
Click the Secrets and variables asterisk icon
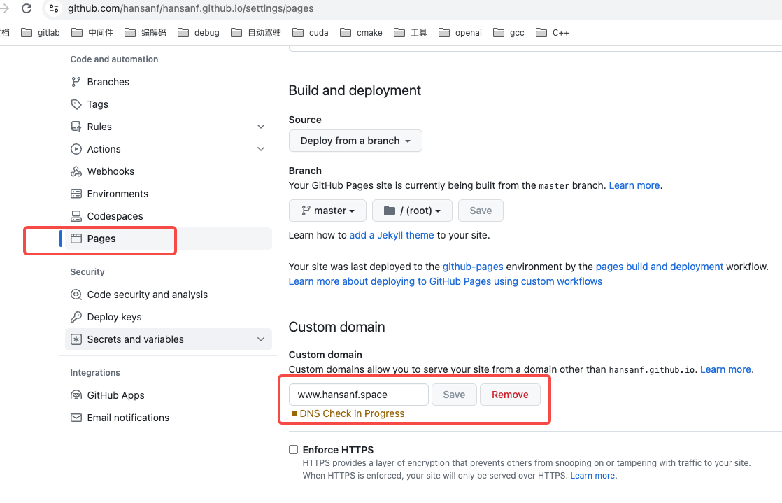pyautogui.click(x=76, y=339)
